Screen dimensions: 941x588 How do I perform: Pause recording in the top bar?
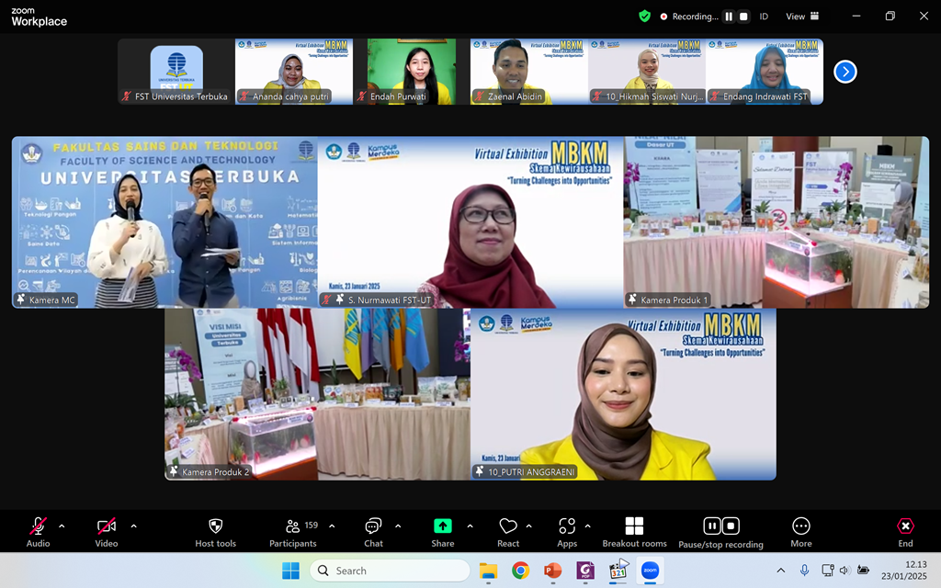729,17
